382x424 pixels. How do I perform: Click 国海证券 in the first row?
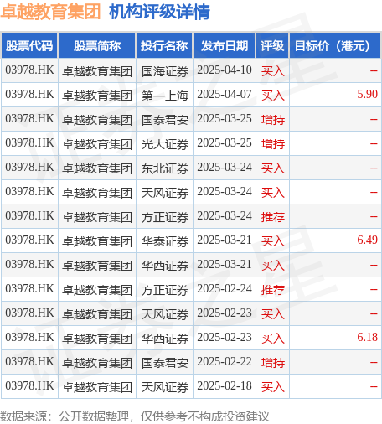click(x=165, y=71)
